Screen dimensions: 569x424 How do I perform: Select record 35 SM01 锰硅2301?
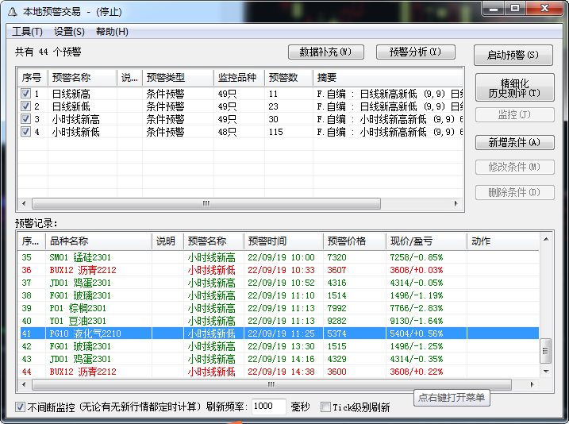point(279,257)
